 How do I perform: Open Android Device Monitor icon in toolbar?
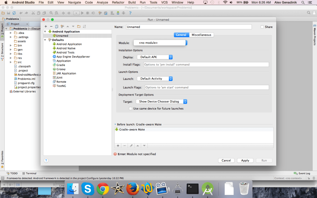123,13
